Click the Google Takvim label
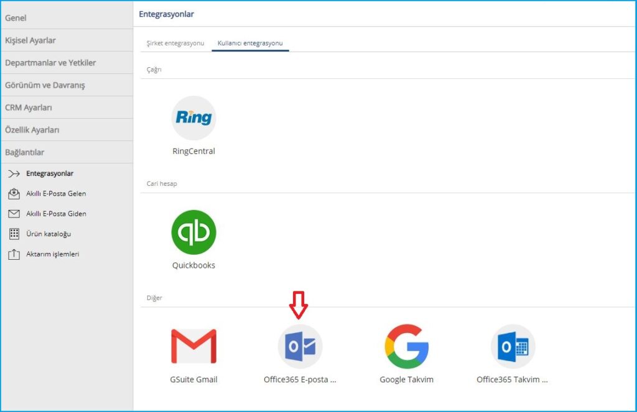This screenshot has height=412, width=637. (407, 380)
